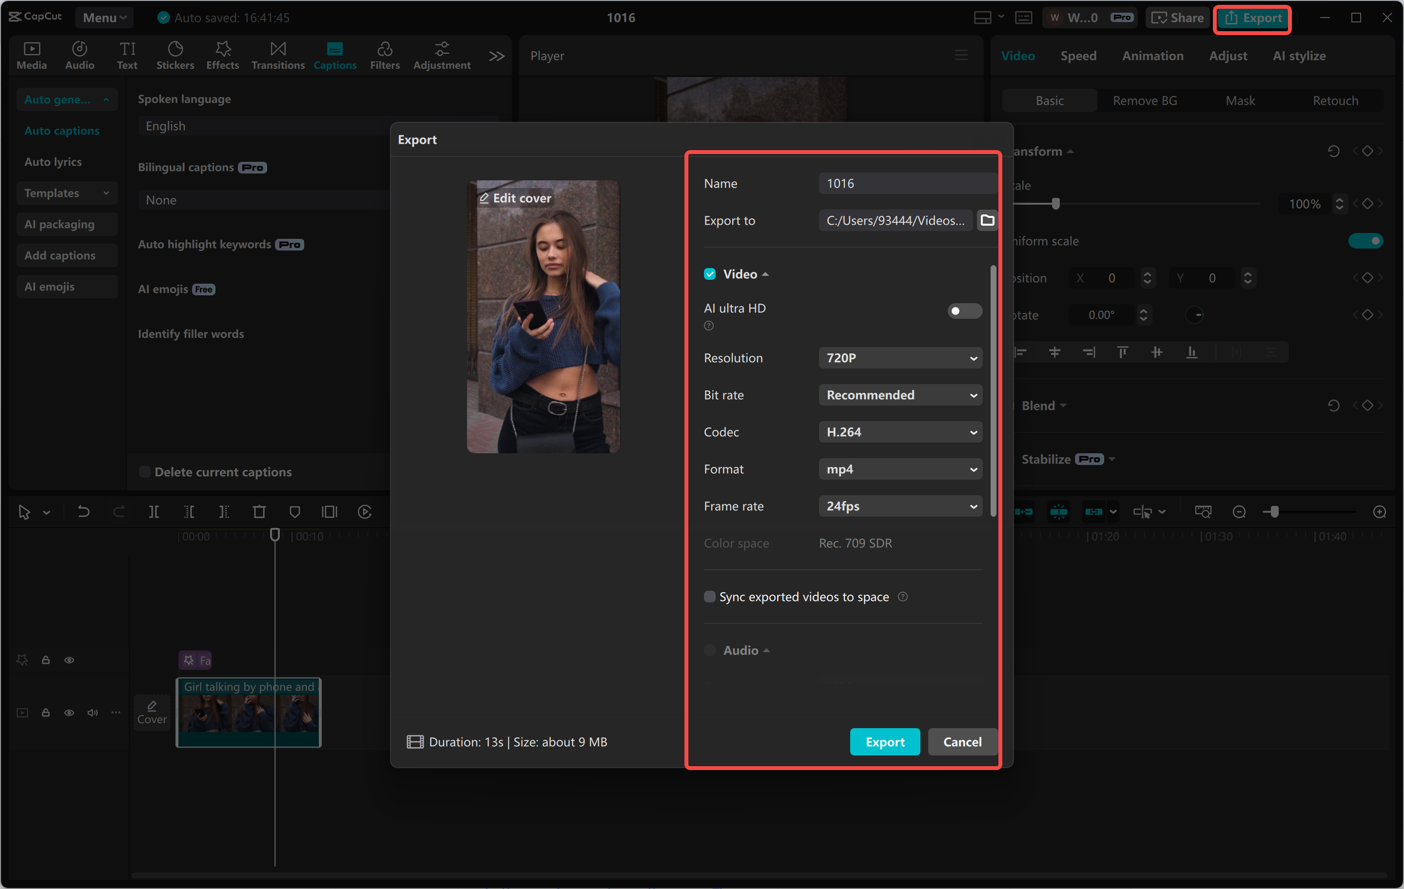This screenshot has height=889, width=1404.
Task: Uncheck the Video export checkbox
Action: (710, 274)
